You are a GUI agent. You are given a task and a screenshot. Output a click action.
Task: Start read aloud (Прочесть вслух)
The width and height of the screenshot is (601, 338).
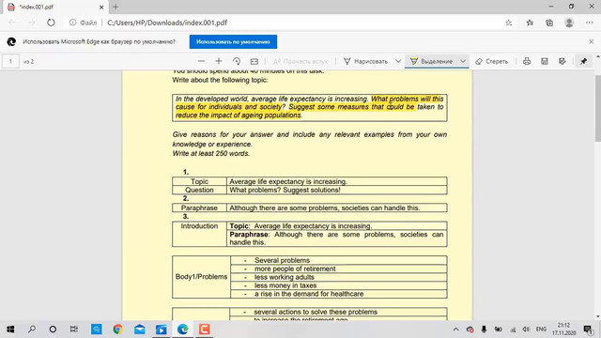point(300,61)
